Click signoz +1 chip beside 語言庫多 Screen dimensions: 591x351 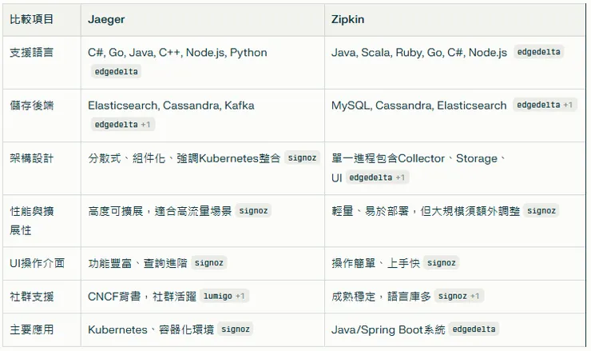click(459, 296)
